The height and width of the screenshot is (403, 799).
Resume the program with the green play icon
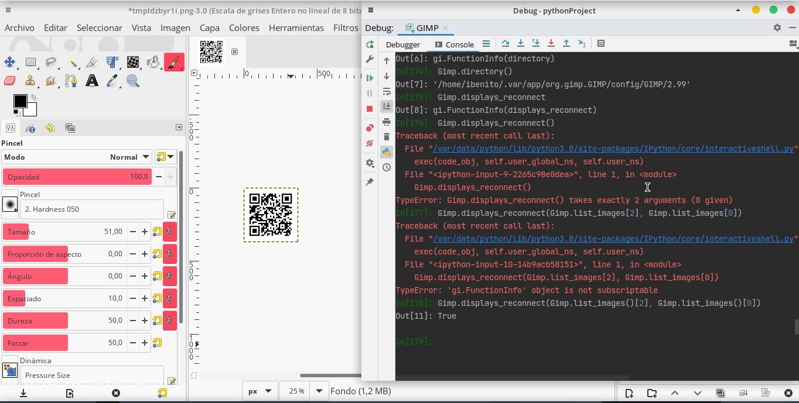[x=370, y=77]
